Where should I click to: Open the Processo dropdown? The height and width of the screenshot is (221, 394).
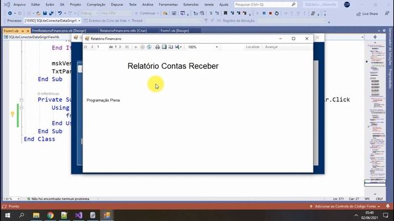pos(52,20)
